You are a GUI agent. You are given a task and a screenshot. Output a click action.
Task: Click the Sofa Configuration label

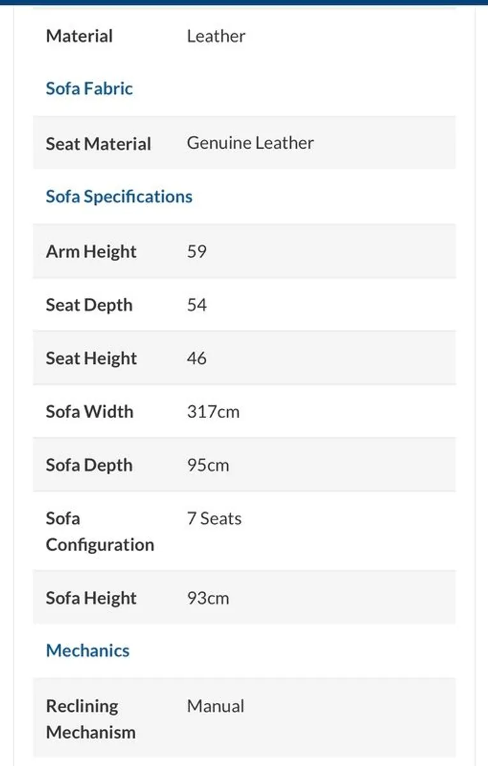(100, 531)
